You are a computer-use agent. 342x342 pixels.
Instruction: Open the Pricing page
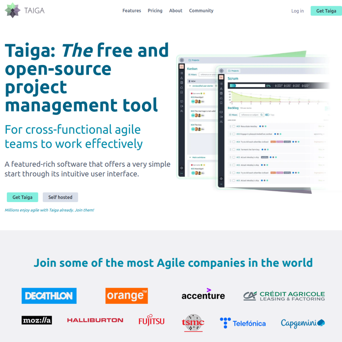pos(155,11)
